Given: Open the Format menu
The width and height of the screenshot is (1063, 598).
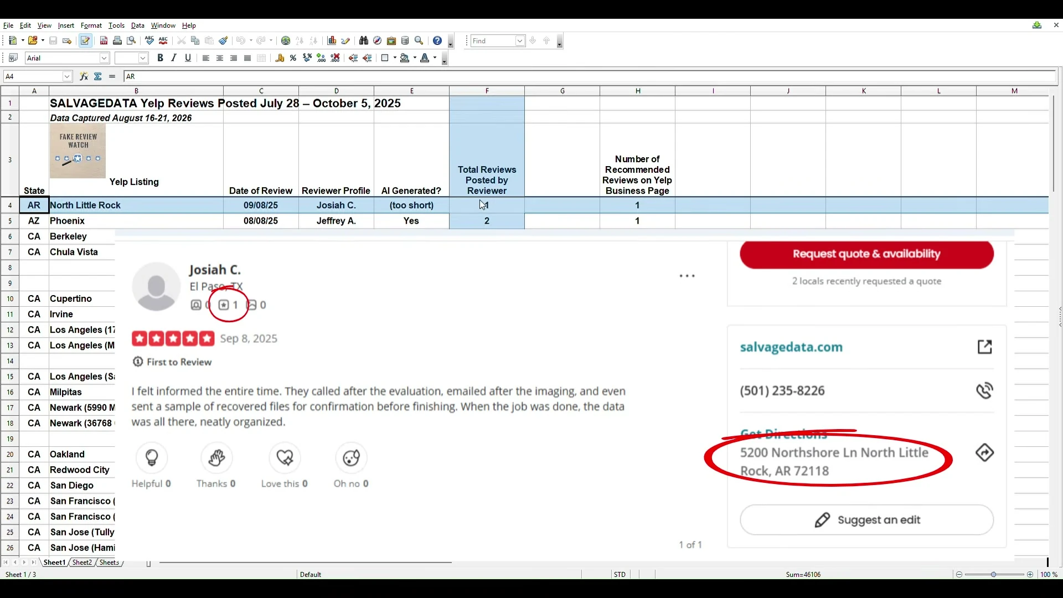Looking at the screenshot, I should point(91,25).
